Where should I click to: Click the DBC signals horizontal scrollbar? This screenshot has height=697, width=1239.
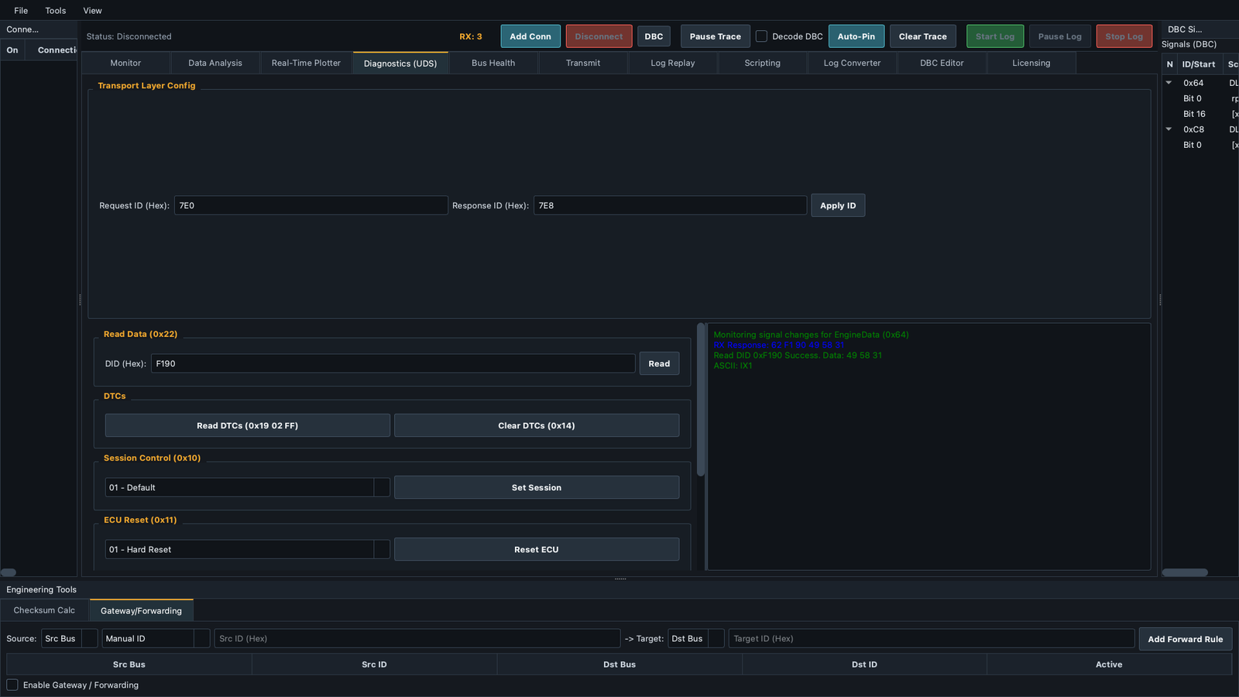1185,572
